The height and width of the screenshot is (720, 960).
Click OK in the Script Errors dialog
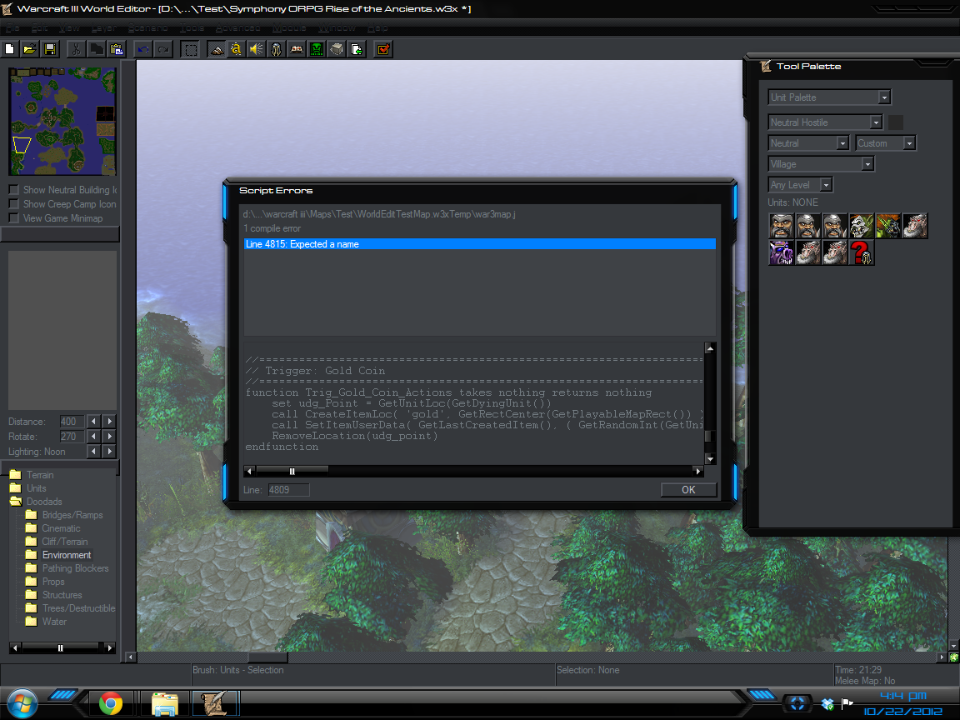click(689, 490)
